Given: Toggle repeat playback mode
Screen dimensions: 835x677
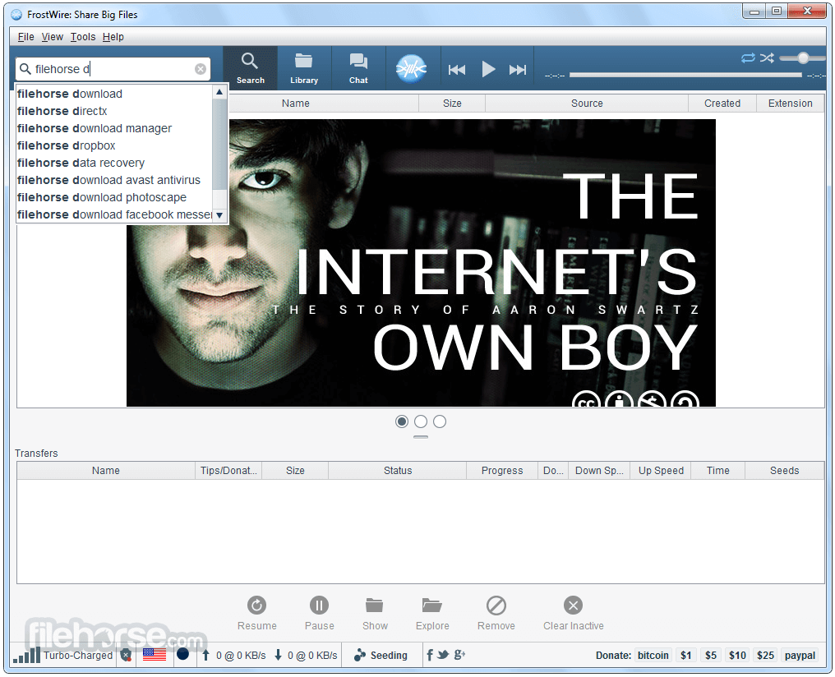Looking at the screenshot, I should tap(748, 58).
